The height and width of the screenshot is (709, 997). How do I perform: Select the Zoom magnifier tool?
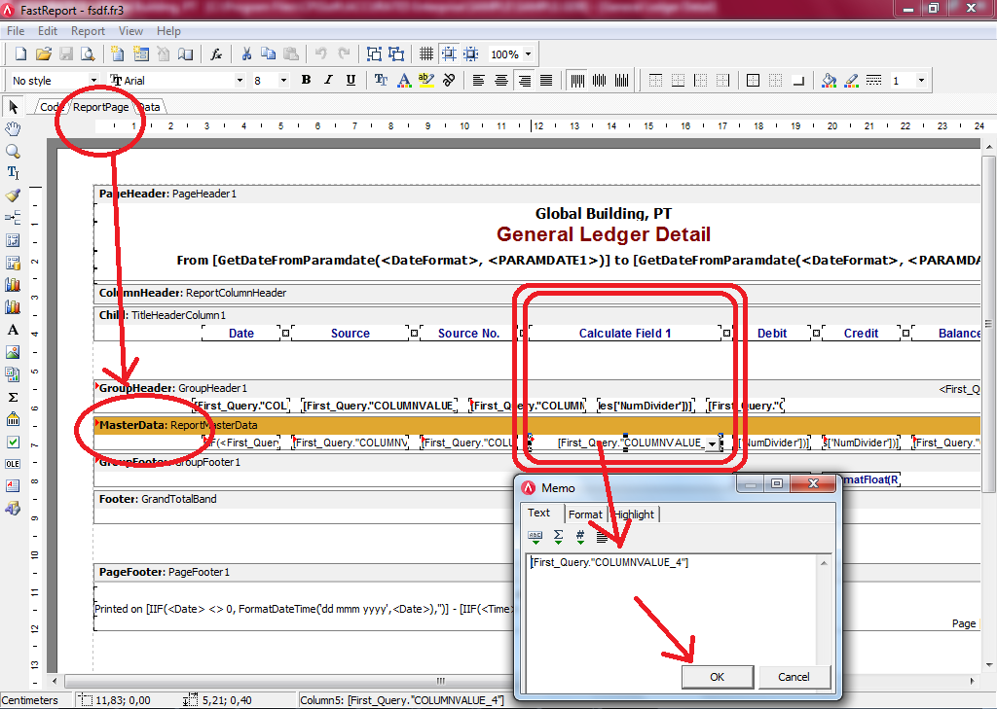click(13, 151)
